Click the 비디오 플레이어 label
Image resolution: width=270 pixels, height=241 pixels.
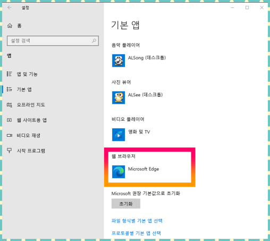128,119
